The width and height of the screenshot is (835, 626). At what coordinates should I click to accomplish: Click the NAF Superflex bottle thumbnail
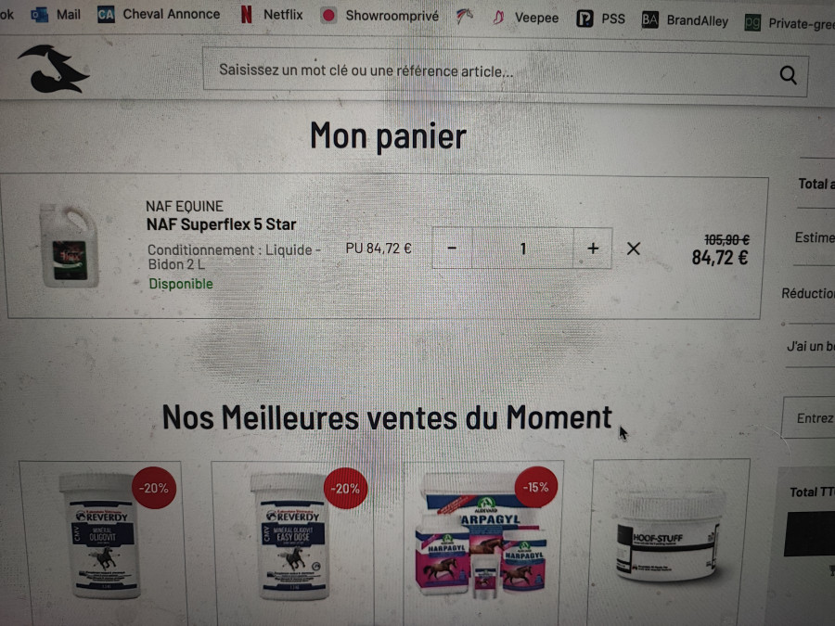70,246
